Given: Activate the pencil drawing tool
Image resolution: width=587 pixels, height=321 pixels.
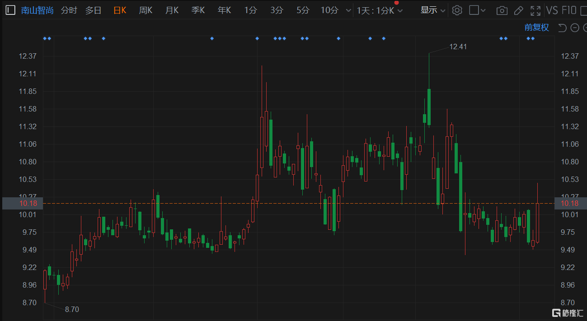Looking at the screenshot, I should [x=519, y=11].
